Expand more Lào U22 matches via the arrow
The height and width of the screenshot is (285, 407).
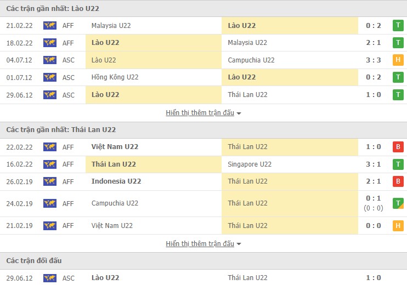[239, 113]
